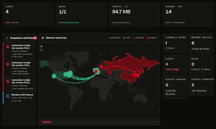
Task: Open the Boxes 1/1 summary card
Action: click(81, 15)
